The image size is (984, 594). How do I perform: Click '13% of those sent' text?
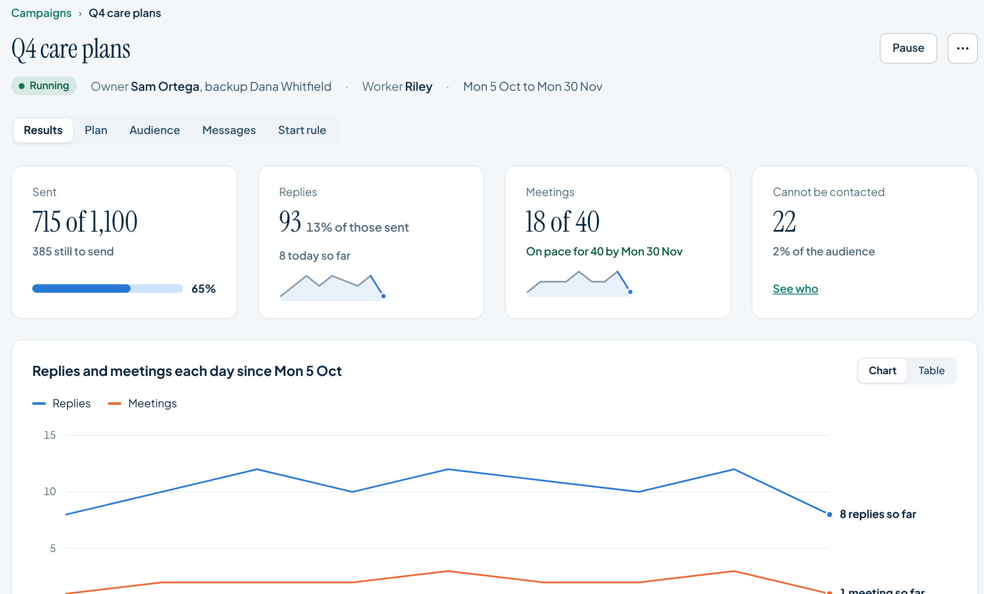click(358, 227)
